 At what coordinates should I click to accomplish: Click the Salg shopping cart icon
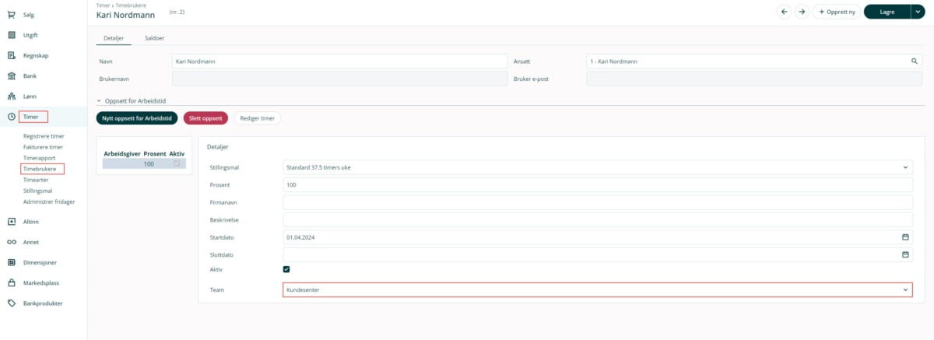12,15
